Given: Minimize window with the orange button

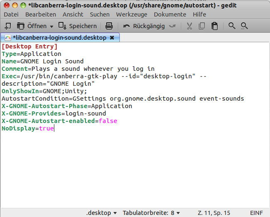Looking at the screenshot, I should [15, 5].
